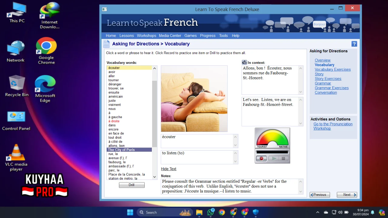Select vocabulary word "tourner"

click(x=129, y=80)
